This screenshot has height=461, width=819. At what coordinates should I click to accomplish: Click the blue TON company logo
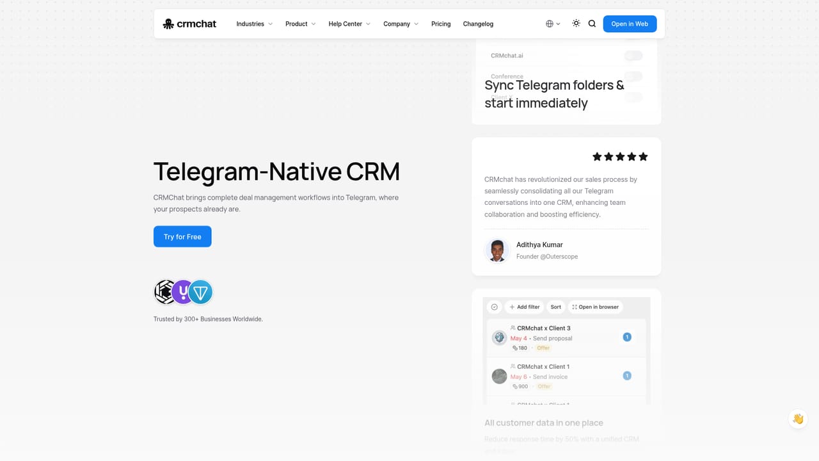coord(201,292)
